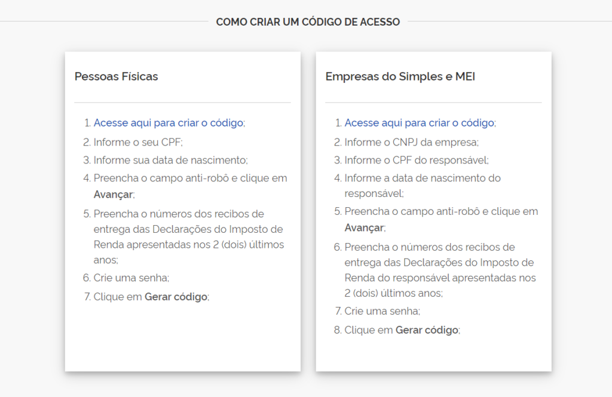Viewport: 612px width, 397px height.
Task: Click the 'Pessoas Físicas' card heading
Action: tap(116, 76)
